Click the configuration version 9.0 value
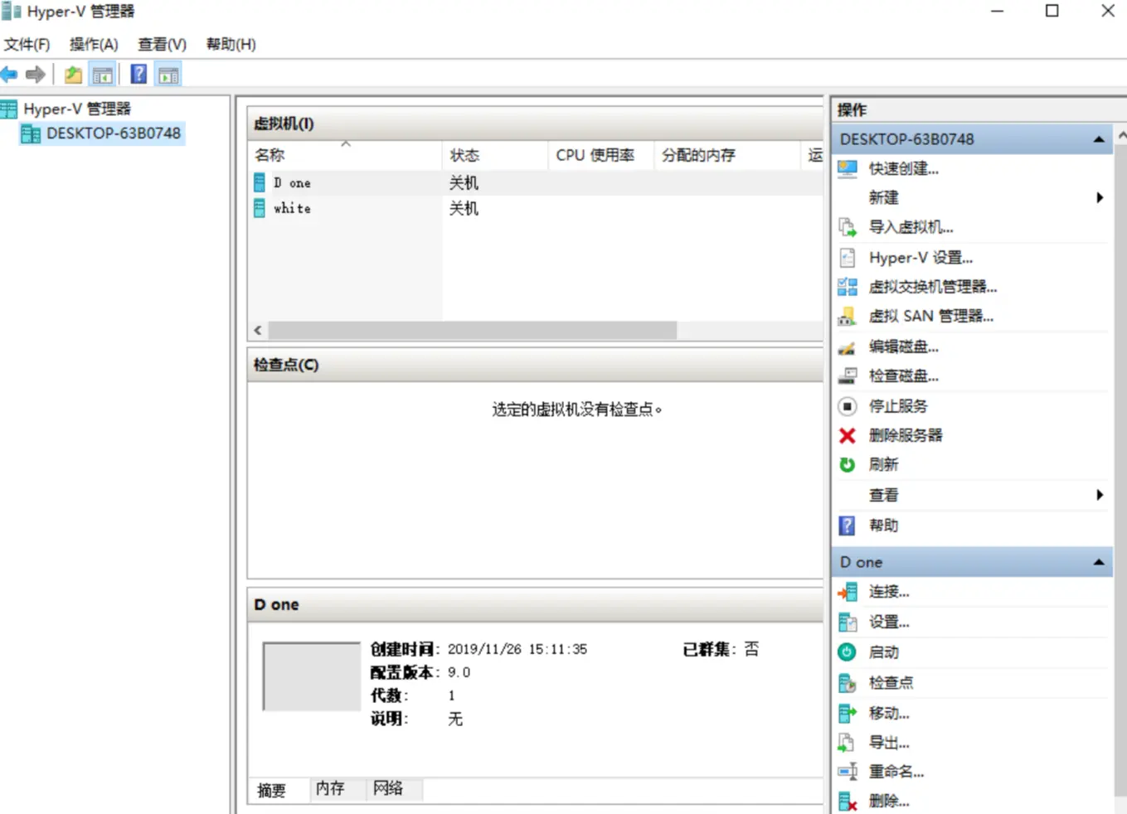1127x814 pixels. (459, 672)
